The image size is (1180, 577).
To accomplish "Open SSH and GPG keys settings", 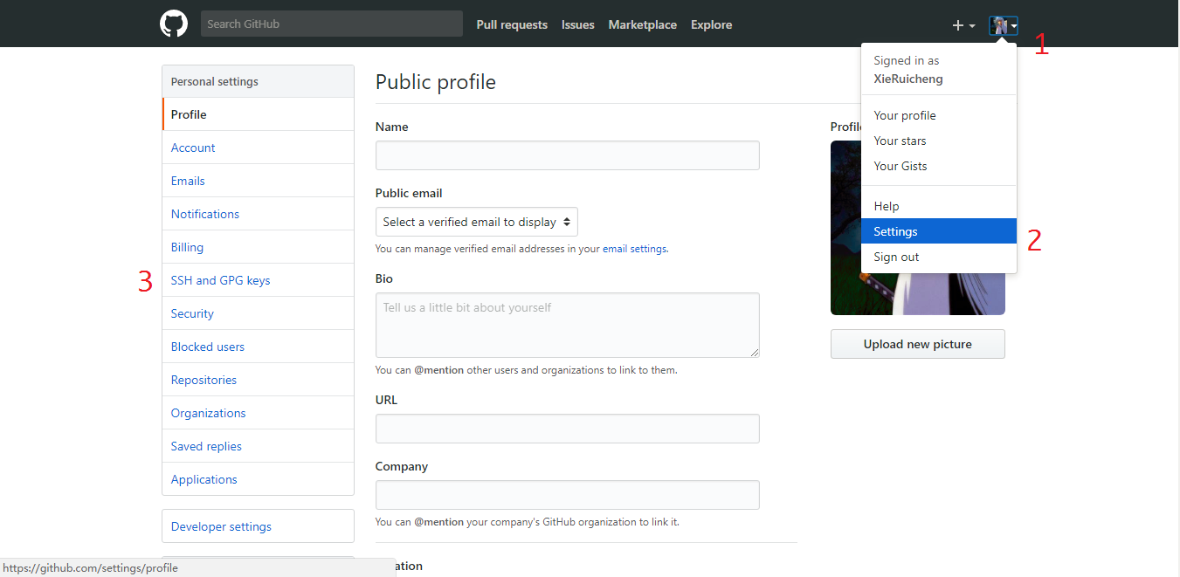I will [x=220, y=280].
